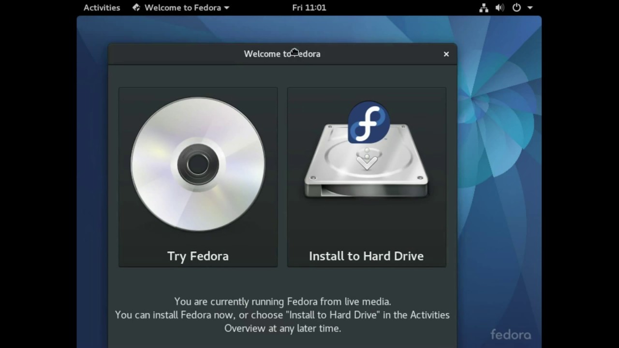The width and height of the screenshot is (619, 348).
Task: Click the Welcome to Fedora title bar
Action: tap(282, 54)
